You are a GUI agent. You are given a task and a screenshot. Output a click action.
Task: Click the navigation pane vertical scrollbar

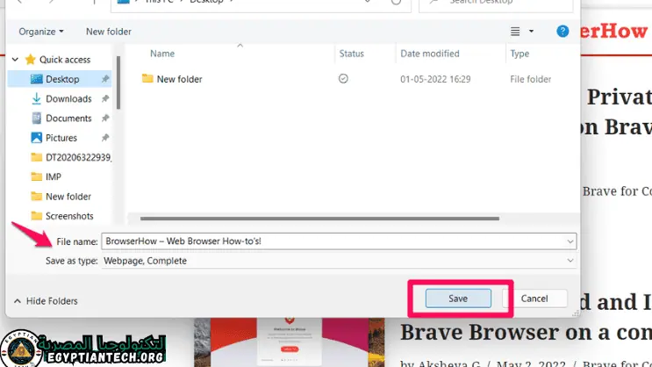click(x=118, y=83)
